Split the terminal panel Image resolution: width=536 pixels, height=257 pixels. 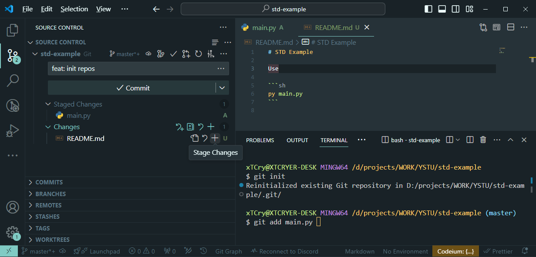pos(470,140)
